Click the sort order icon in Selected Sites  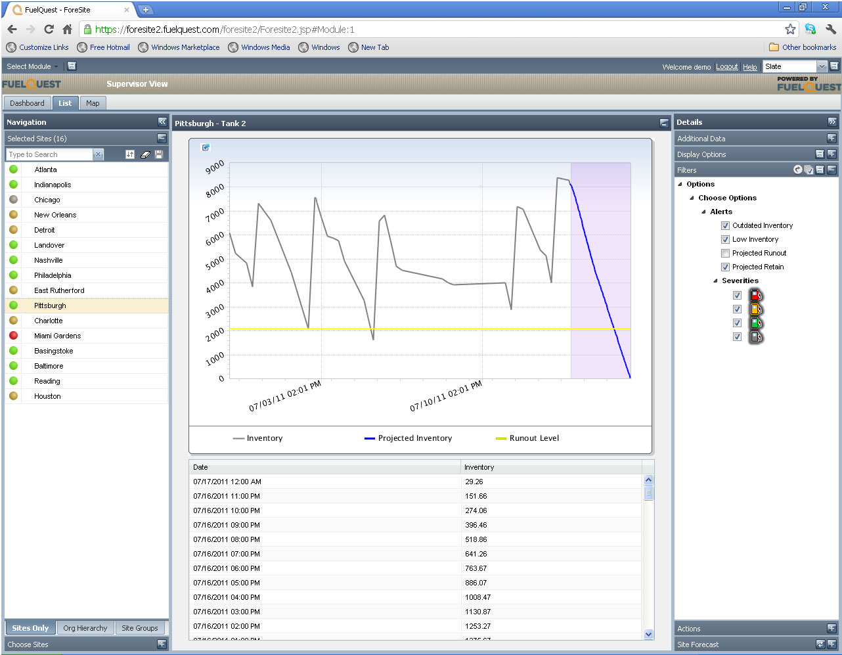[130, 154]
